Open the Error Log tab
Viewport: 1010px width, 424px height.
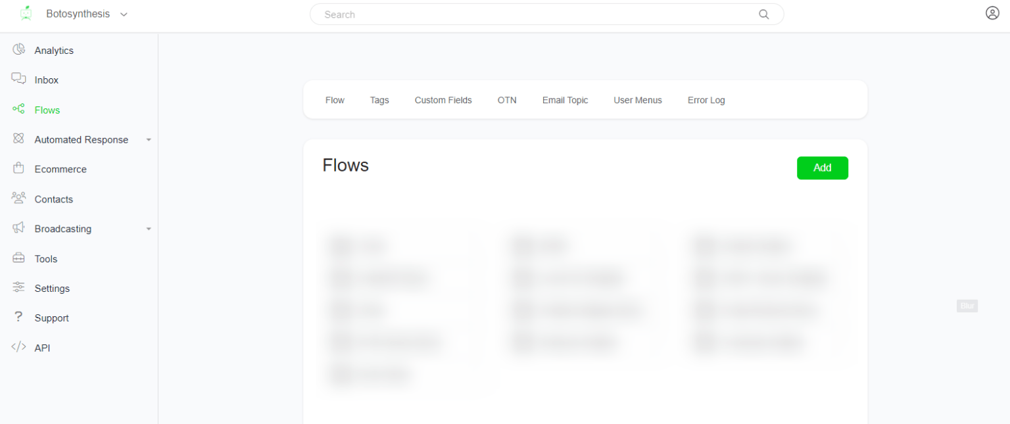click(706, 100)
